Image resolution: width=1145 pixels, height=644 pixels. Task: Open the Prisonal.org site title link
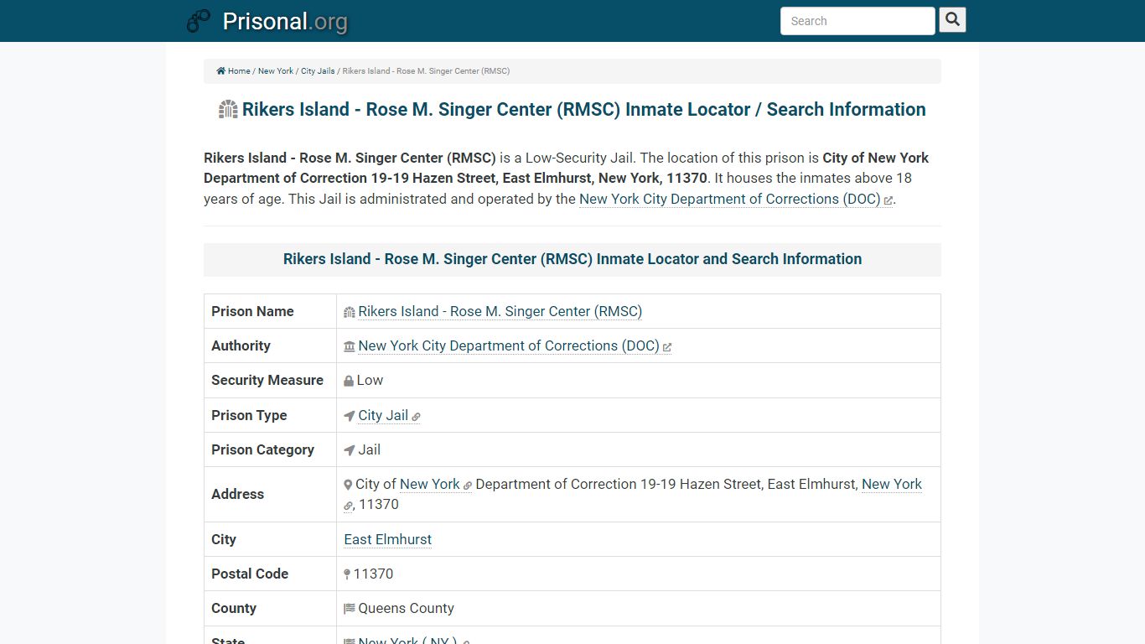pos(285,21)
